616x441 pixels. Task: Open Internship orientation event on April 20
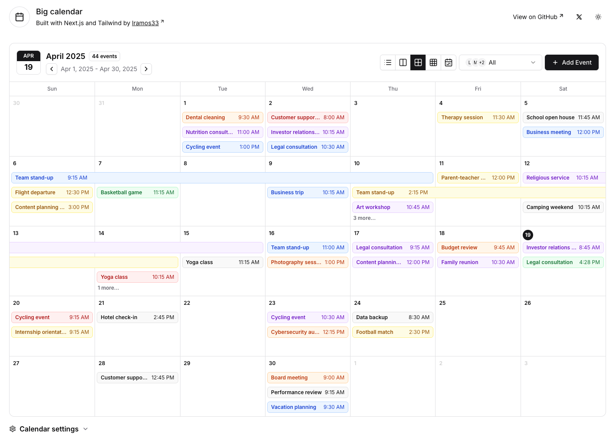52,332
